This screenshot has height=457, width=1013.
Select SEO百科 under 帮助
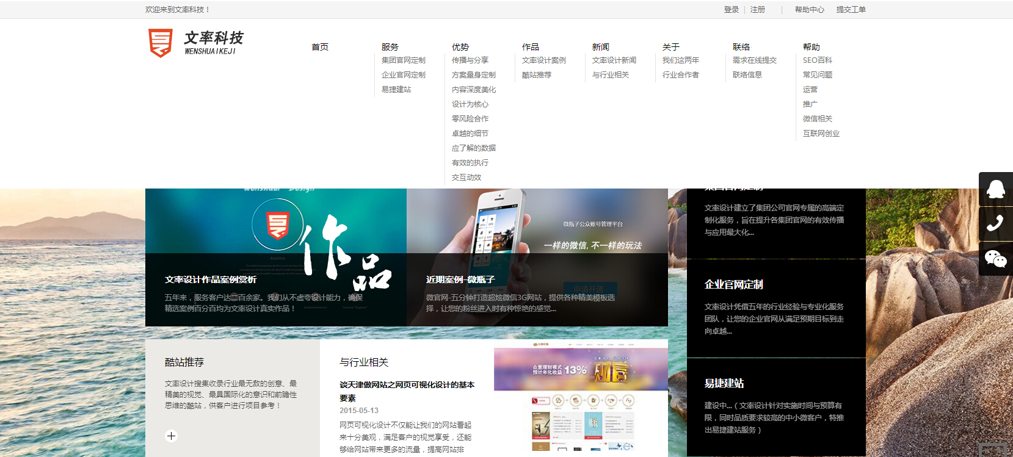[818, 60]
